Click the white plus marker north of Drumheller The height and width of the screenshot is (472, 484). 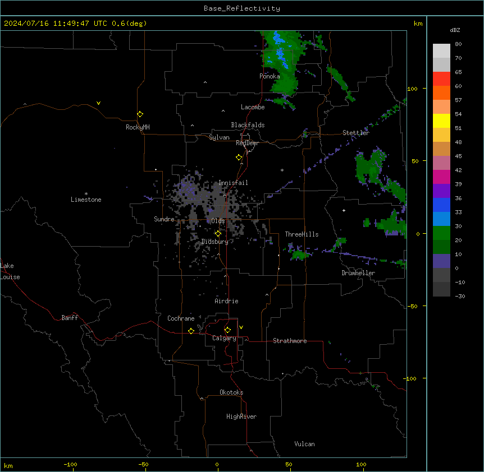[344, 210]
